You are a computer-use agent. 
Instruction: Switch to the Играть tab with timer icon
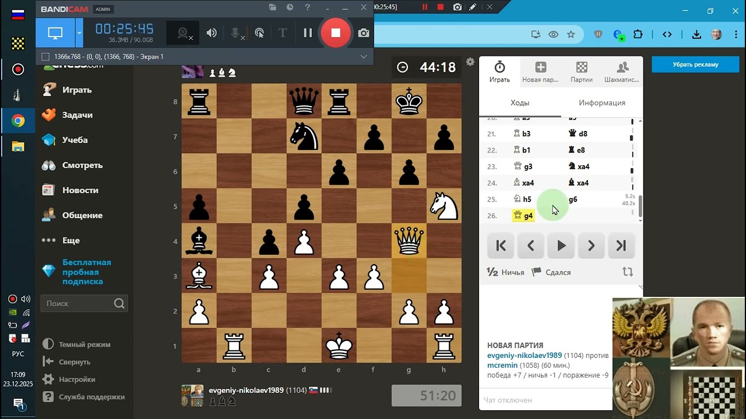click(499, 72)
